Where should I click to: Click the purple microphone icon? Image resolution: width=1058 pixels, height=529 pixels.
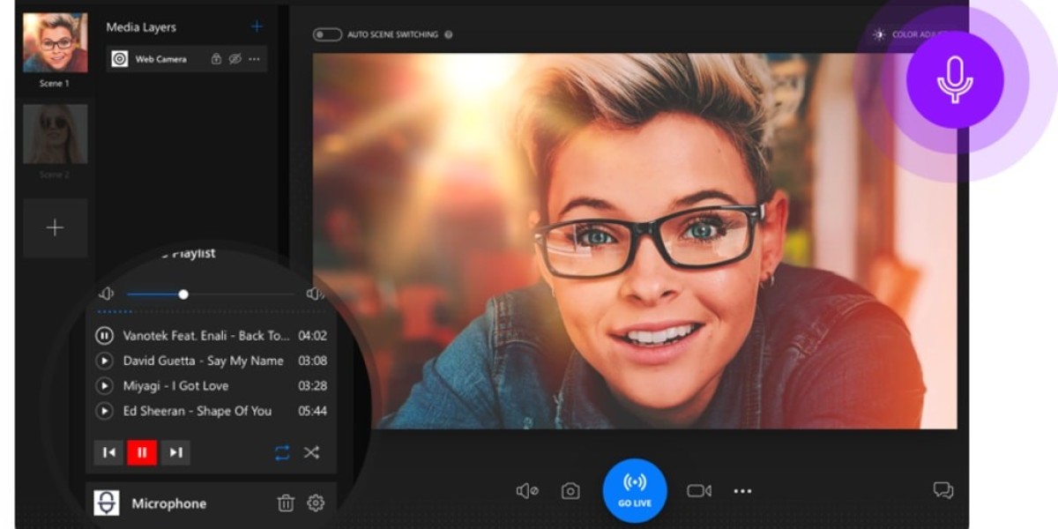[954, 80]
